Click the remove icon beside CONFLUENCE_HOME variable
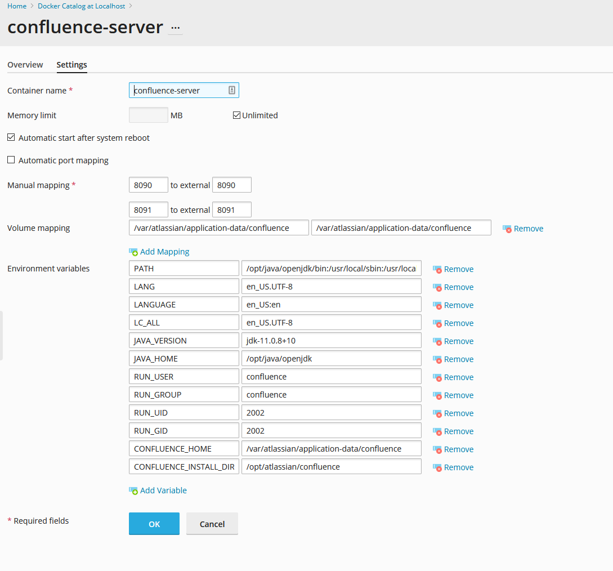Image resolution: width=613 pixels, height=571 pixels. [437, 449]
